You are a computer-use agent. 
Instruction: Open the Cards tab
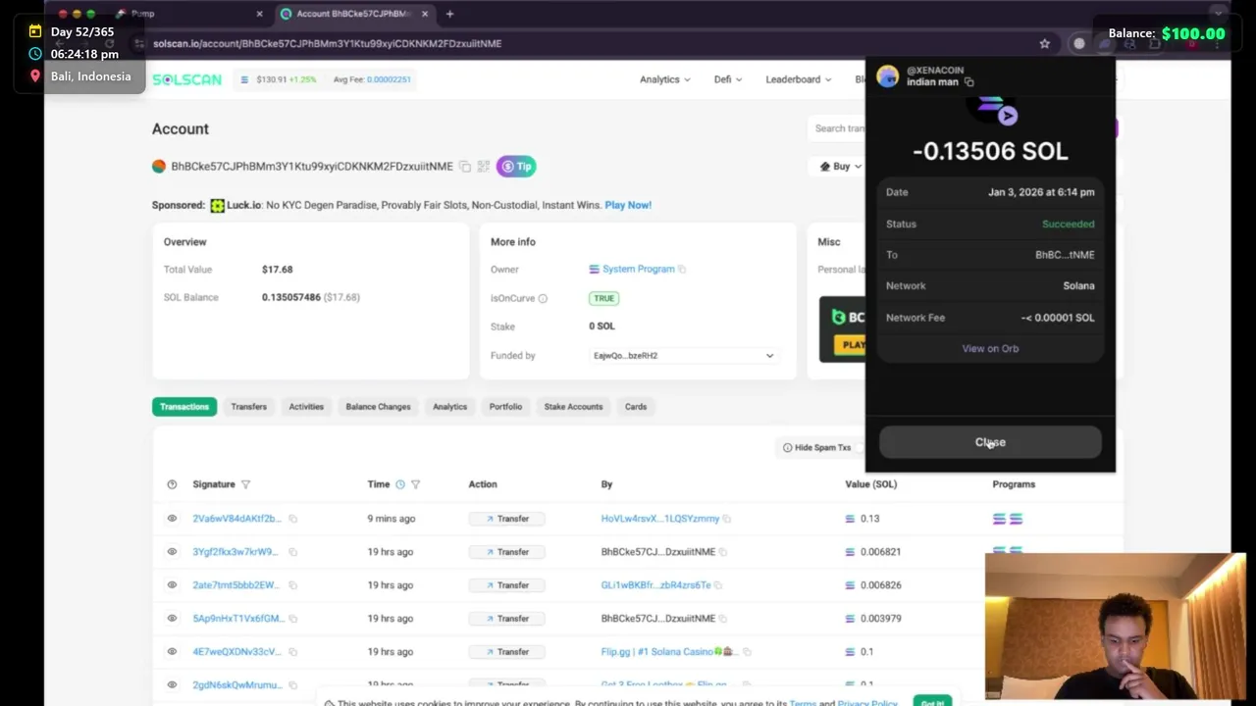coord(636,406)
